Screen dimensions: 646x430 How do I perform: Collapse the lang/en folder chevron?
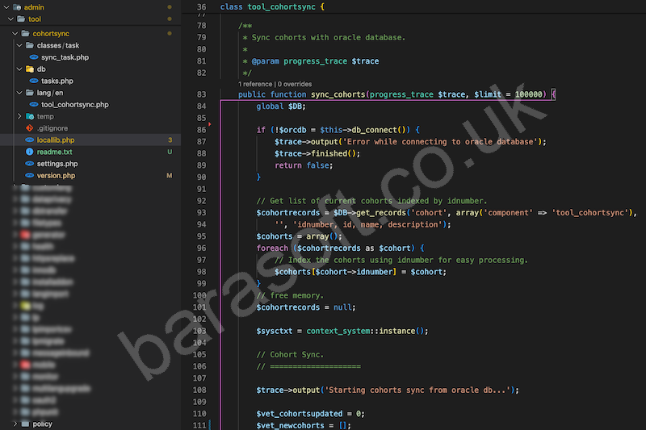(19, 93)
